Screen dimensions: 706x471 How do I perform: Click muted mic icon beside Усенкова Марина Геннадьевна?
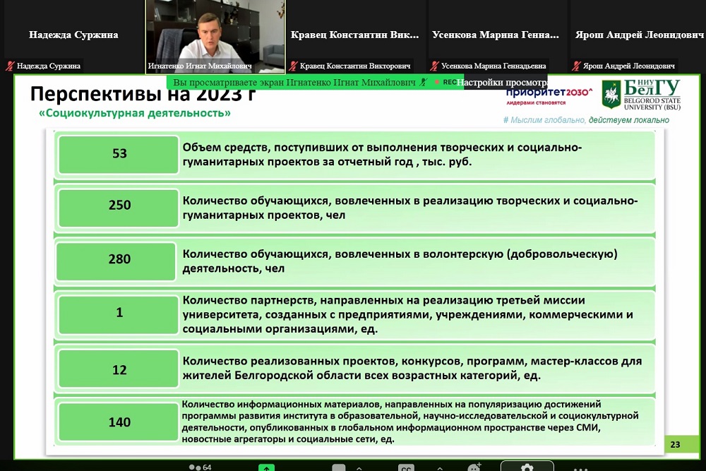tap(434, 66)
